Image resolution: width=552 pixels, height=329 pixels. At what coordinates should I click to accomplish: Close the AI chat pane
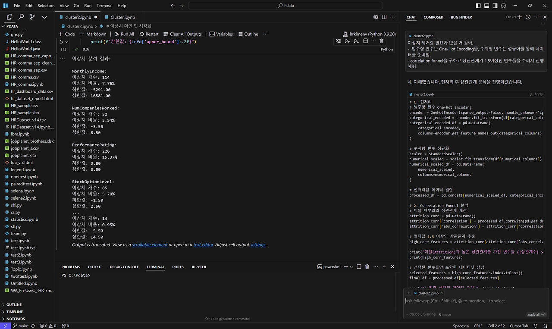(545, 17)
